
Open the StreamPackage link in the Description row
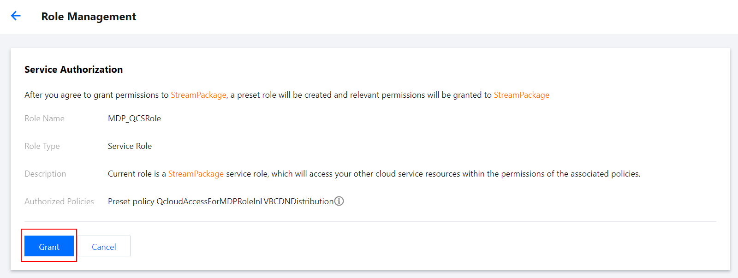click(196, 174)
